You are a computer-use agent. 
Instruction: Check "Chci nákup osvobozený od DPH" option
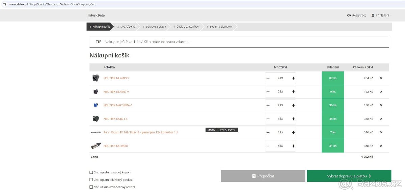pyautogui.click(x=91, y=187)
